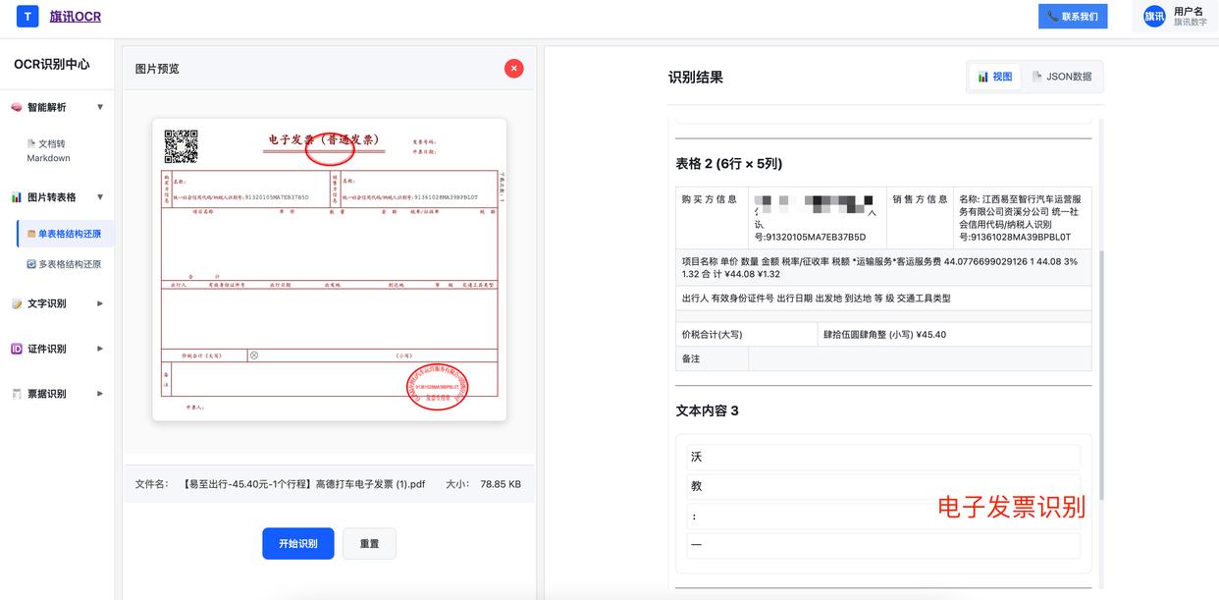This screenshot has height=600, width=1219.
Task: Click the results panel vertical scrollbar
Action: (1099, 373)
